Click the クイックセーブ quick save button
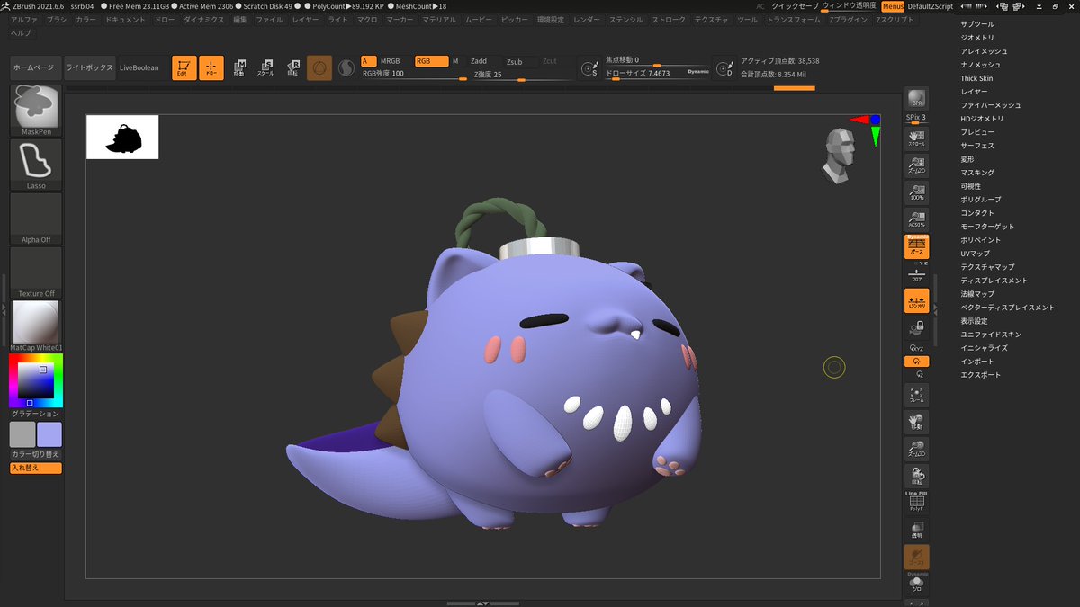Viewport: 1080px width, 607px height. pos(796,6)
